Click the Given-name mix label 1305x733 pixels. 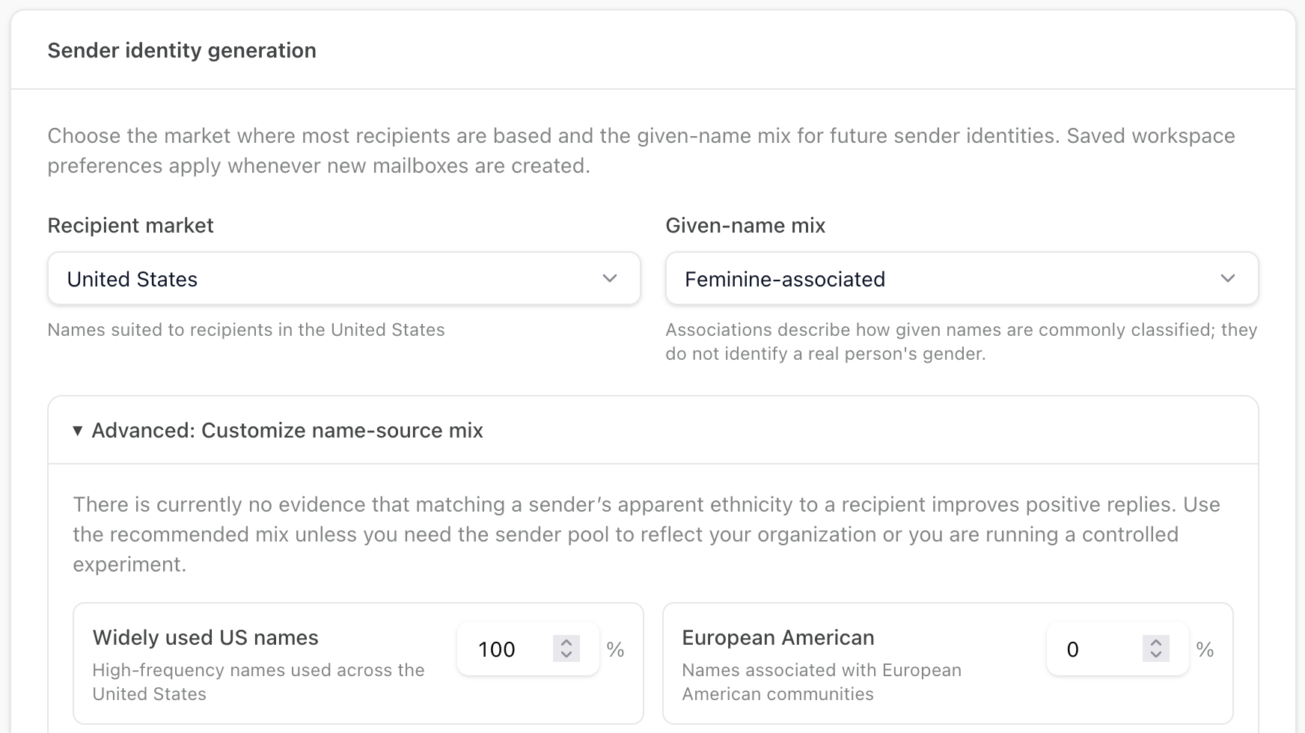pyautogui.click(x=745, y=225)
